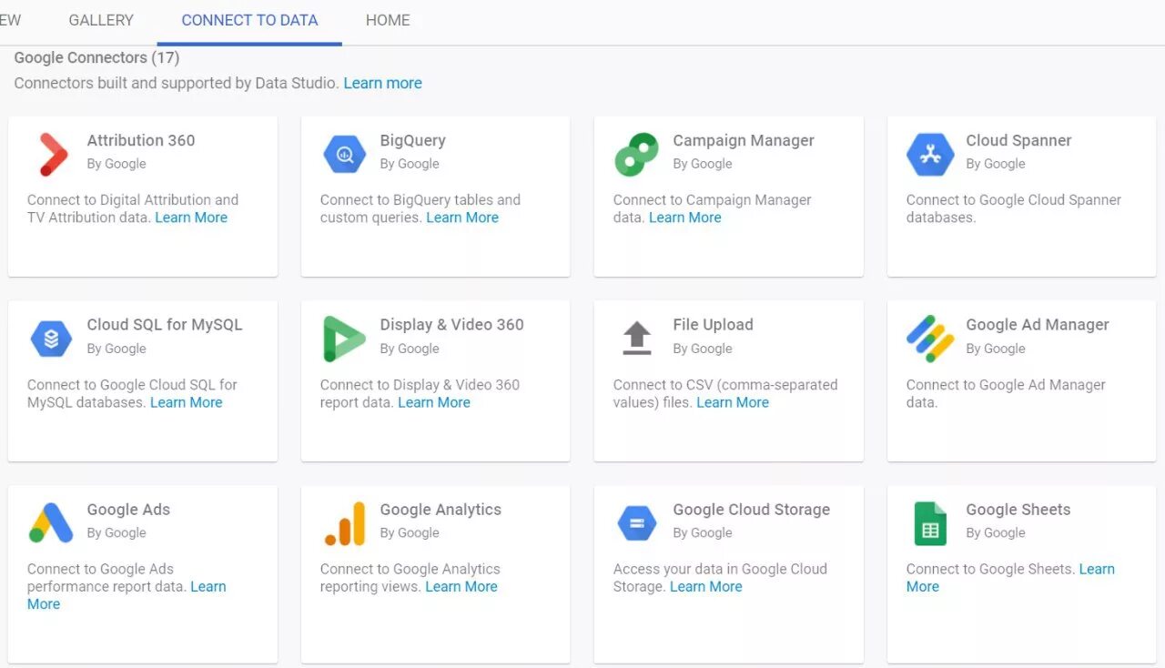Click the Display & Video 360 green play icon
The image size is (1165, 668).
point(344,339)
